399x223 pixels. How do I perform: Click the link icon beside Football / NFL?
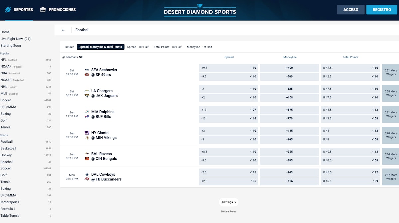64,57
